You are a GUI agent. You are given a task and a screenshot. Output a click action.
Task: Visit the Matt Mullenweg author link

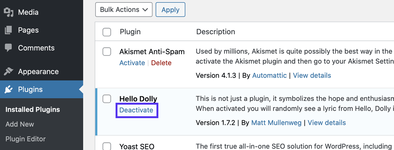pyautogui.click(x=276, y=123)
